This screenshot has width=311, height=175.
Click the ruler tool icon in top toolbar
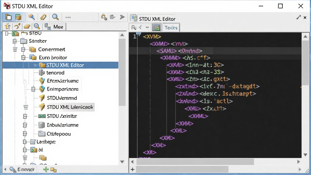[43, 17]
